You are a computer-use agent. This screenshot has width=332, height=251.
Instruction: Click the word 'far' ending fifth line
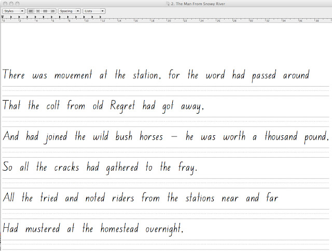(272, 198)
